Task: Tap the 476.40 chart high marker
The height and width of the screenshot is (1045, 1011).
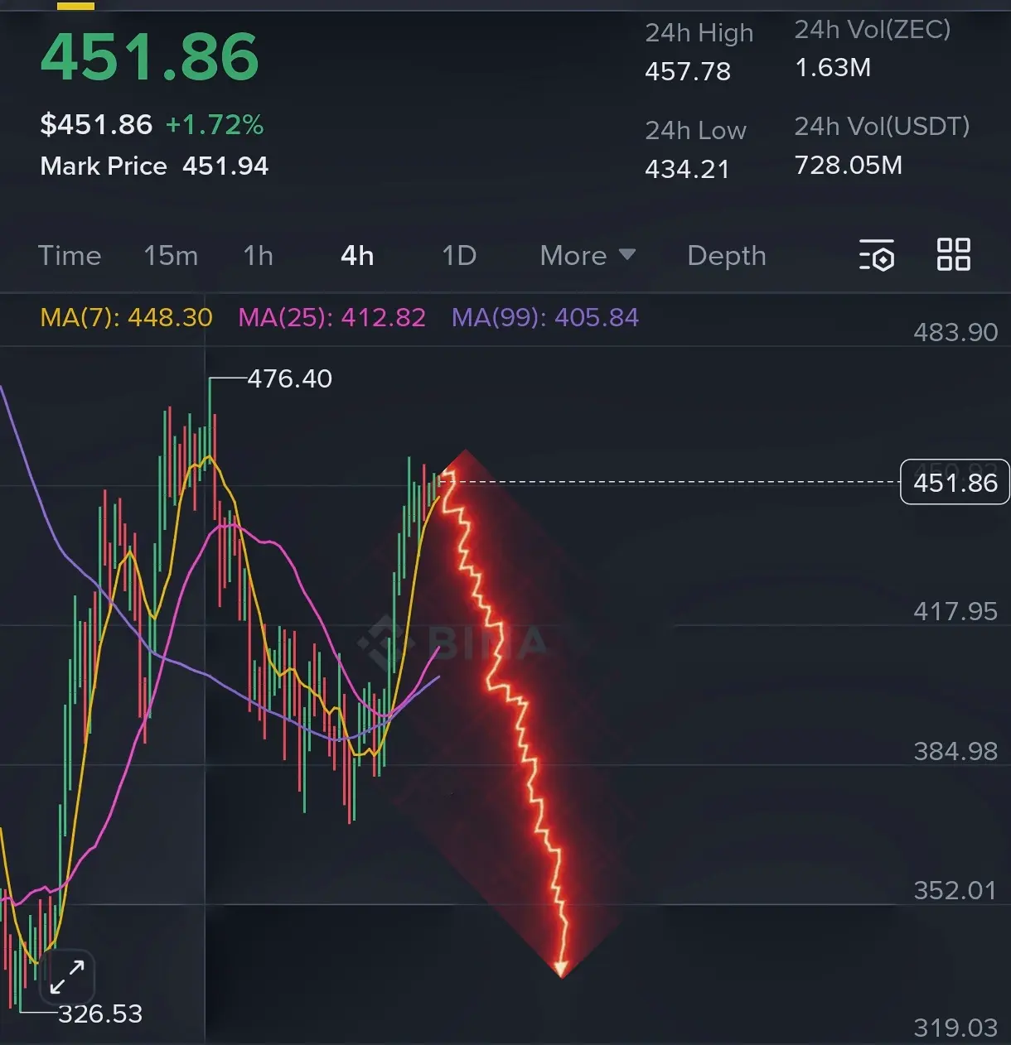Action: pyautogui.click(x=289, y=378)
